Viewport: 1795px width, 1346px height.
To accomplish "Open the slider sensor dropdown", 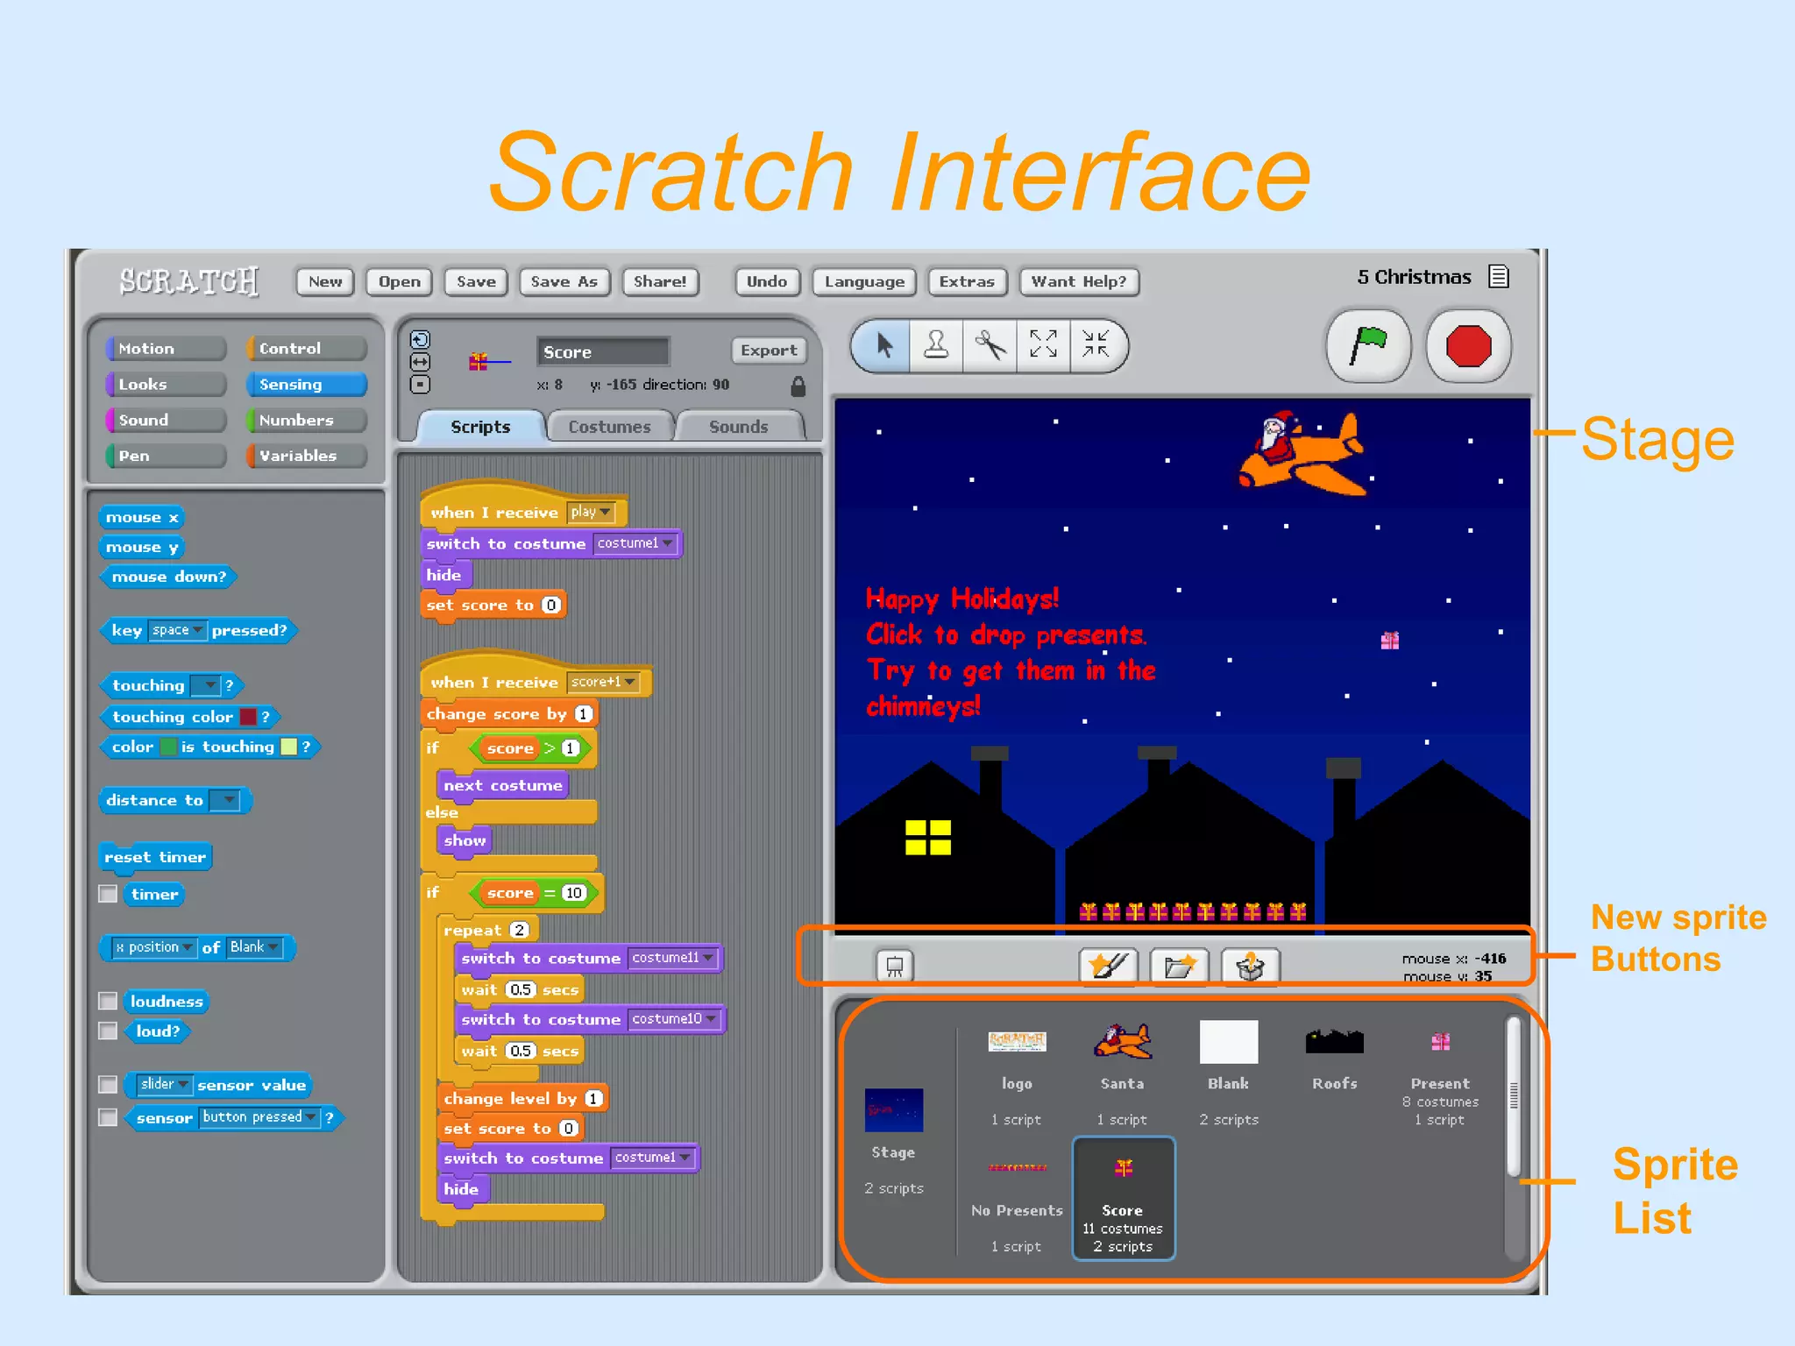I will (x=164, y=1085).
